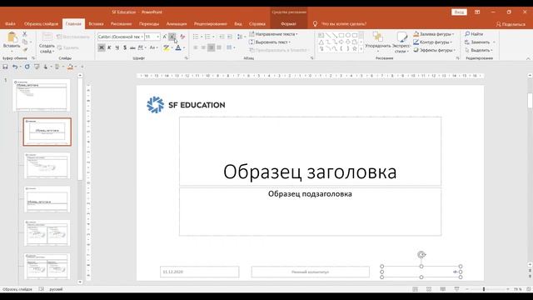Insert an oval from the shapes gallery
The image size is (533, 300).
(348, 35)
